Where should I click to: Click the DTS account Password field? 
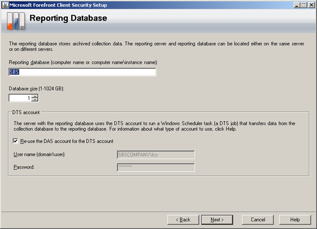156,168
